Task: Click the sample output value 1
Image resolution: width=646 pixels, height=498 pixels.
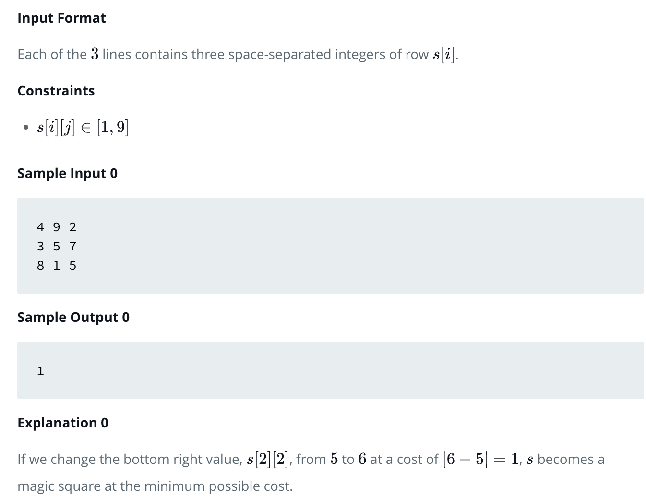Action: pyautogui.click(x=40, y=371)
